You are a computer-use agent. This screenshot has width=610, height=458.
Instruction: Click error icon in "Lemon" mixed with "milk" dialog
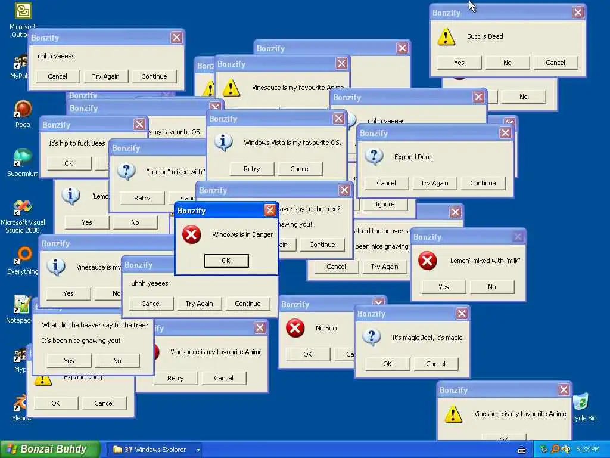pyautogui.click(x=427, y=261)
